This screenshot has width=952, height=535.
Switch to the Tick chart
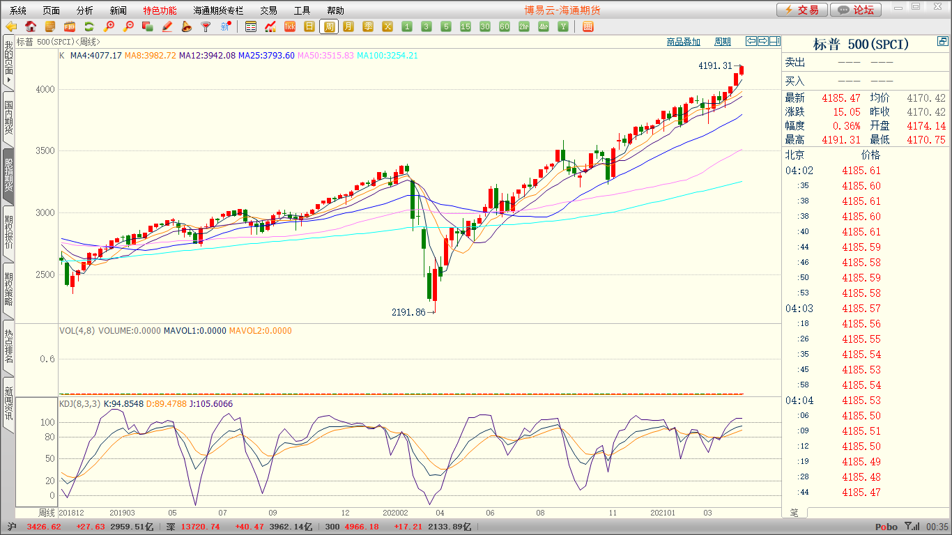(290, 26)
